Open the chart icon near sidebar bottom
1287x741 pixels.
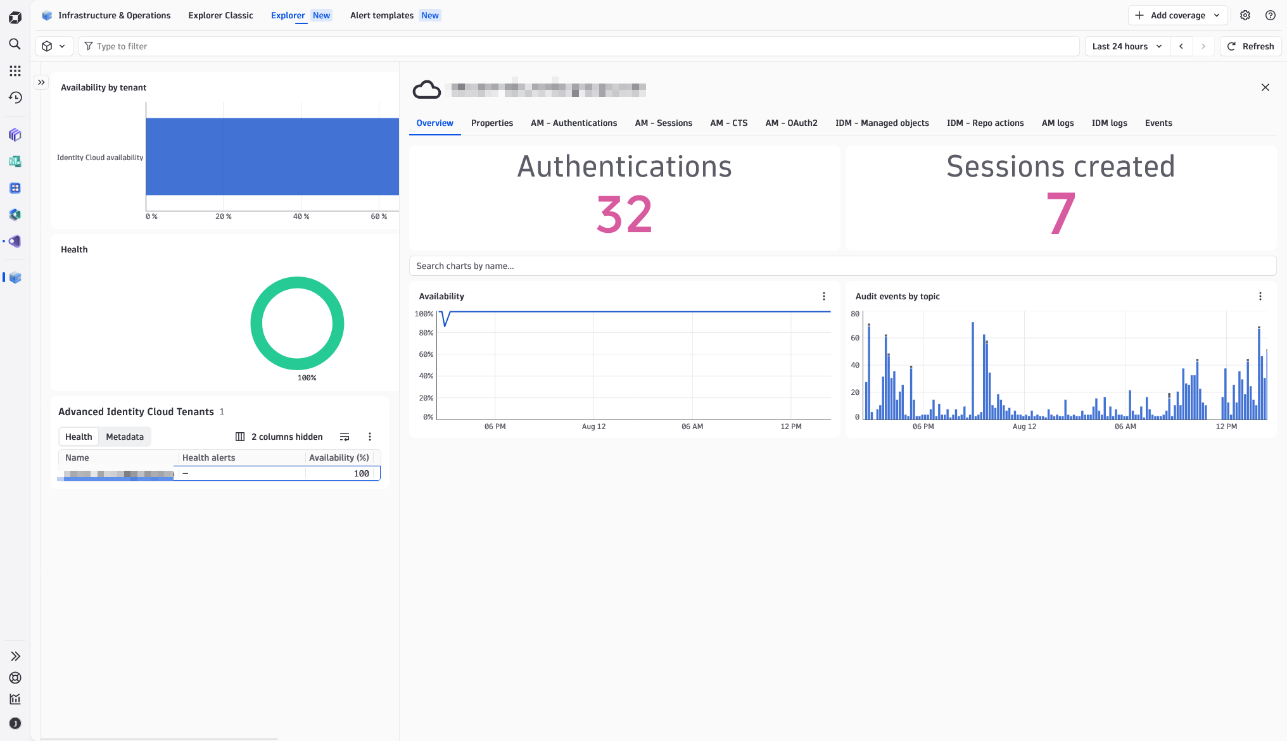tap(15, 699)
